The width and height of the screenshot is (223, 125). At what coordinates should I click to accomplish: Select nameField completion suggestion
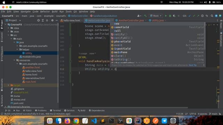(x=157, y=27)
